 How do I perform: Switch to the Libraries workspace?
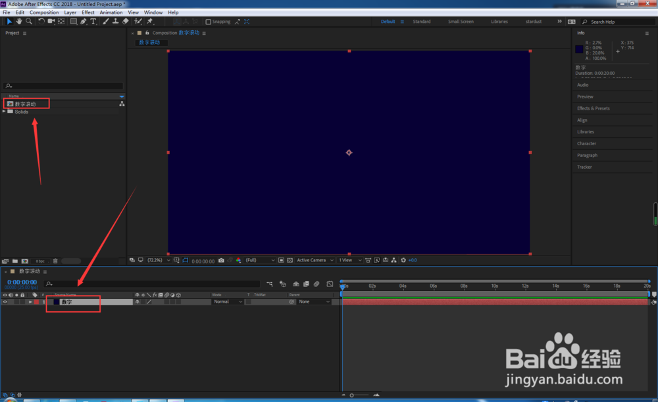499,22
